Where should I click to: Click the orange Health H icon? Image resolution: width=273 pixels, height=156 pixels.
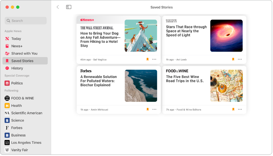(x=7, y=106)
